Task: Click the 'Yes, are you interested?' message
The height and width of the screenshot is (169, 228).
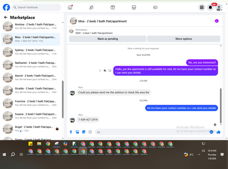Action: [x=202, y=62]
